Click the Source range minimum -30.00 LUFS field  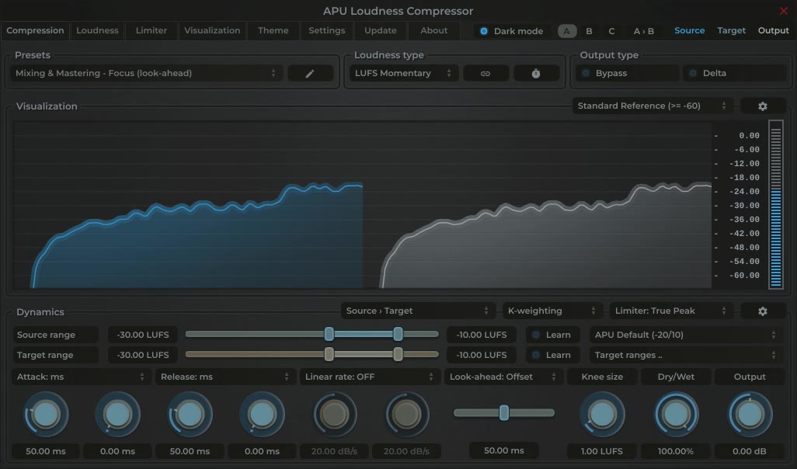(143, 335)
